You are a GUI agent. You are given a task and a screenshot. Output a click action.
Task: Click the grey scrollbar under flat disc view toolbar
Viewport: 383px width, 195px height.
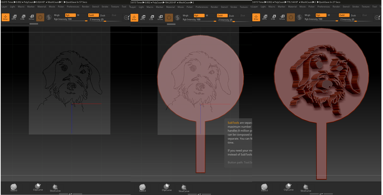(x=171, y=24)
